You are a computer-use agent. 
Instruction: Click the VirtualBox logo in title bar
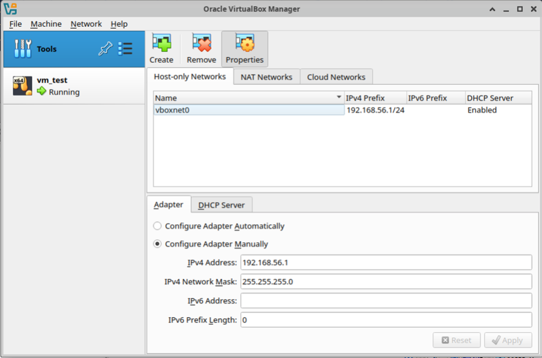10,9
